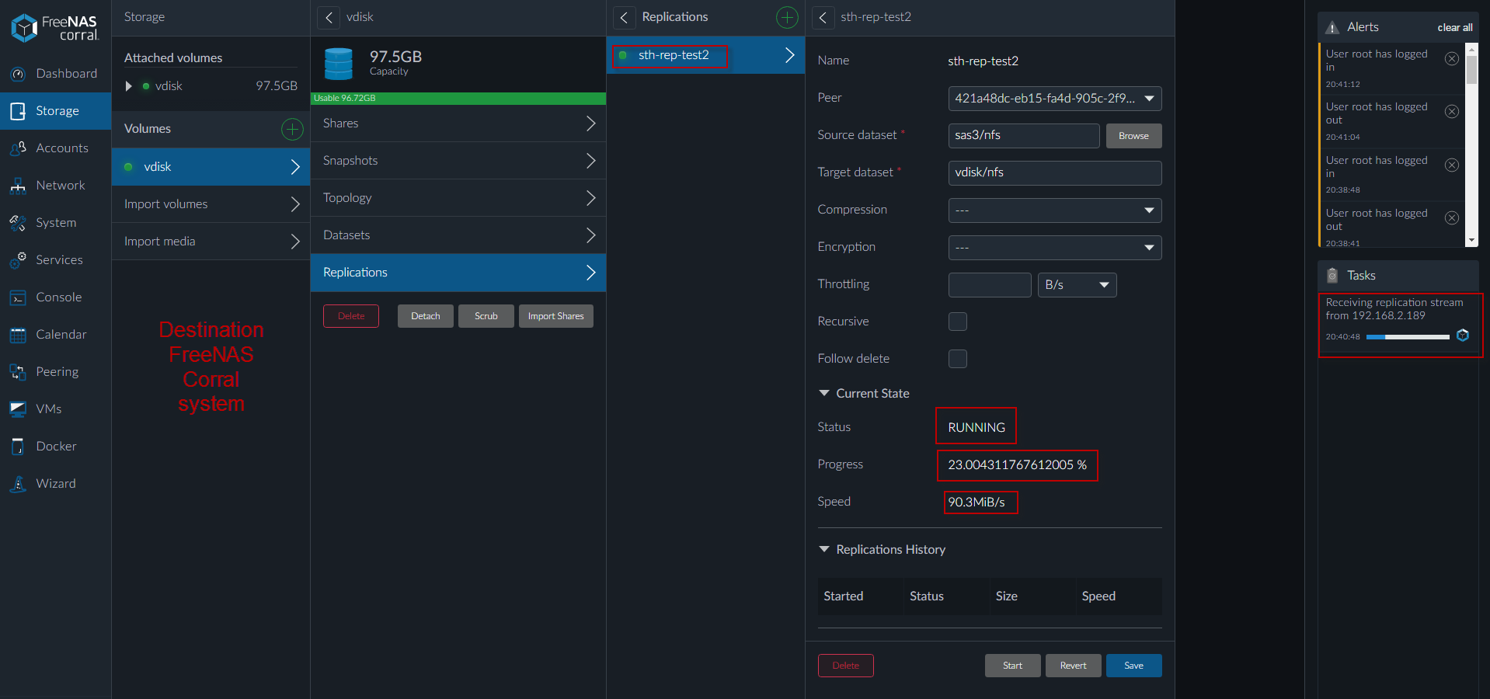Click the FreeNAS Corral logo

(x=54, y=28)
